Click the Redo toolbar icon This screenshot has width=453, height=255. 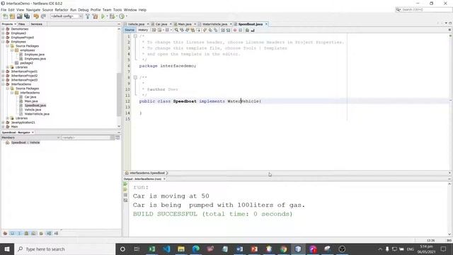43,16
